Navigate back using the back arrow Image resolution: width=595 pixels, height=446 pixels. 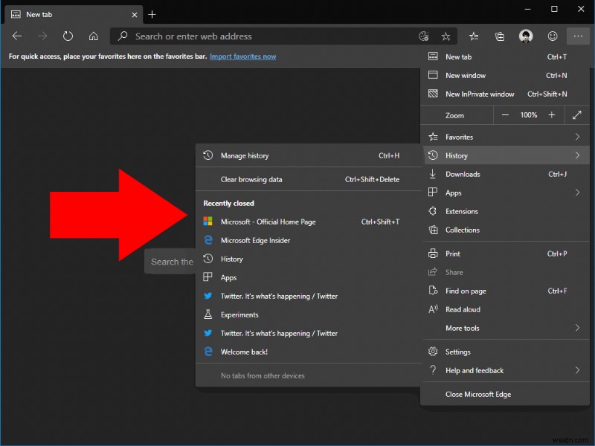pos(16,36)
